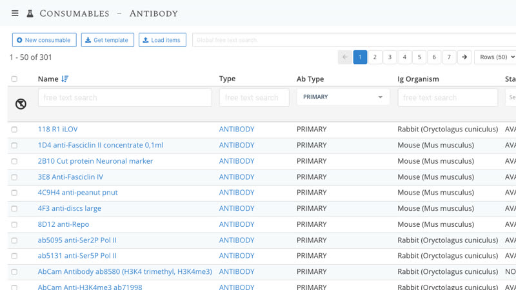
Task: Click PRIMARY cell in ab5095 row
Action: pyautogui.click(x=312, y=240)
